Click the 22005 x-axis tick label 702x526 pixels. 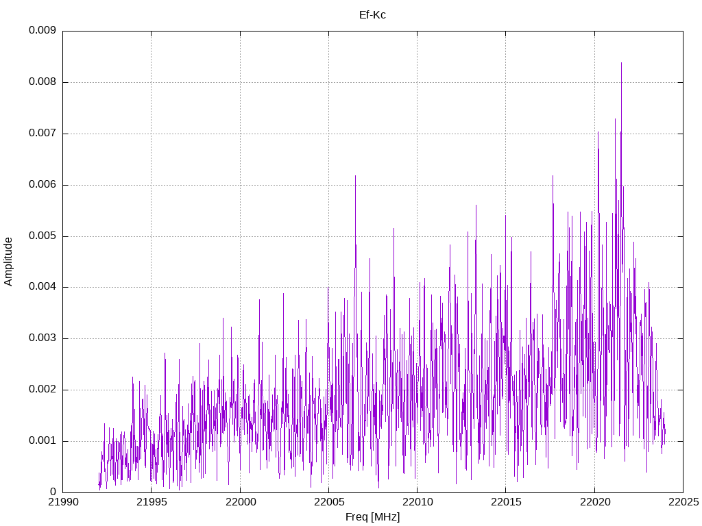pyautogui.click(x=329, y=502)
